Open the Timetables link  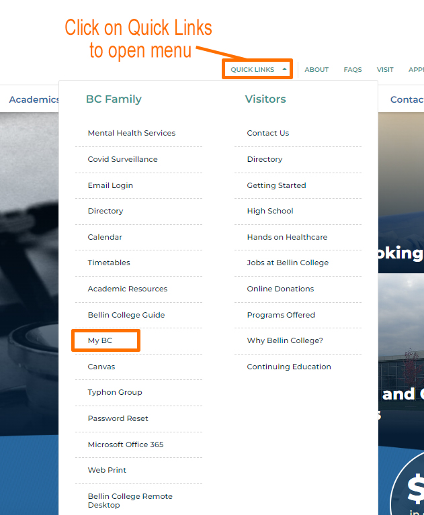109,263
